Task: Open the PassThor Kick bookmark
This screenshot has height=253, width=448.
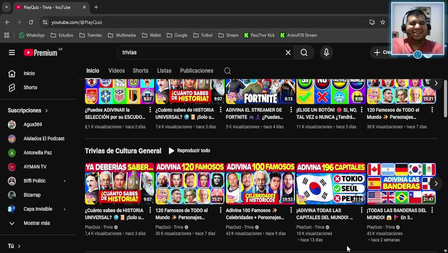Action: pos(259,35)
